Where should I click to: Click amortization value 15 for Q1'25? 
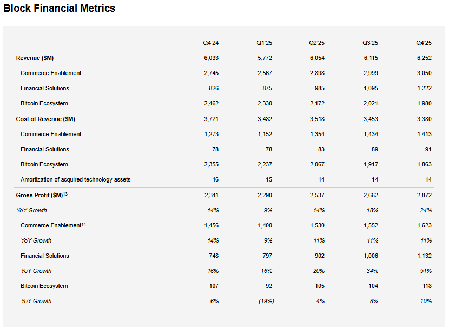(269, 179)
